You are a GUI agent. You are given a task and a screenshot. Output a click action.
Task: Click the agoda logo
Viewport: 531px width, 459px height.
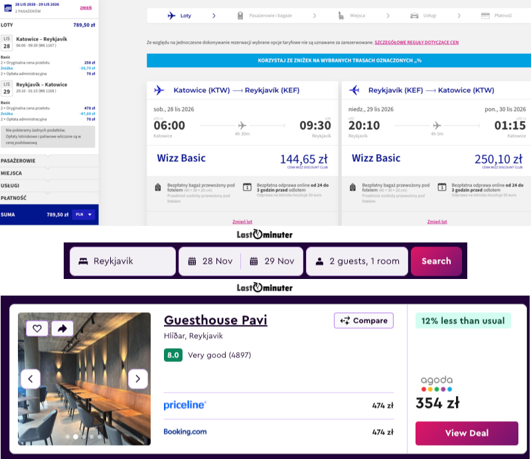(437, 383)
